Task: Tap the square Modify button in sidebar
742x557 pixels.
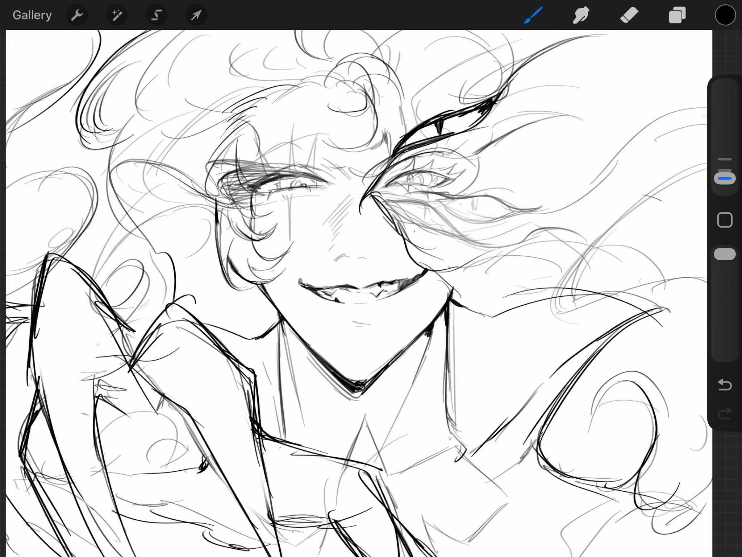Action: 725,220
